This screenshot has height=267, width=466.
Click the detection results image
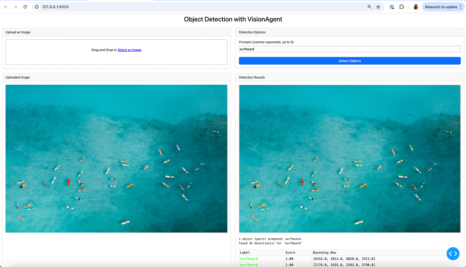[x=349, y=158]
